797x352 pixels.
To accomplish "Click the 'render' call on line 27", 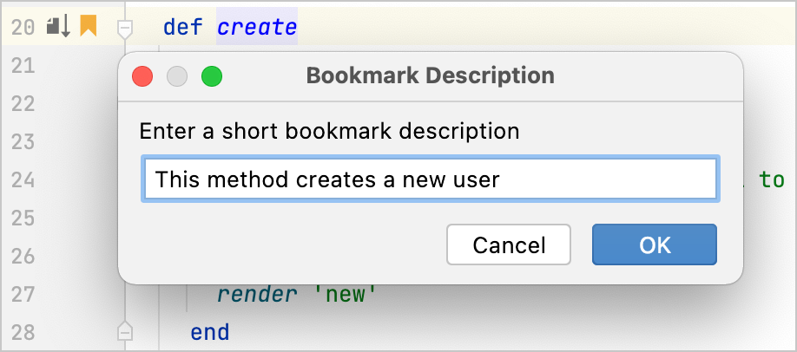I will point(257,294).
